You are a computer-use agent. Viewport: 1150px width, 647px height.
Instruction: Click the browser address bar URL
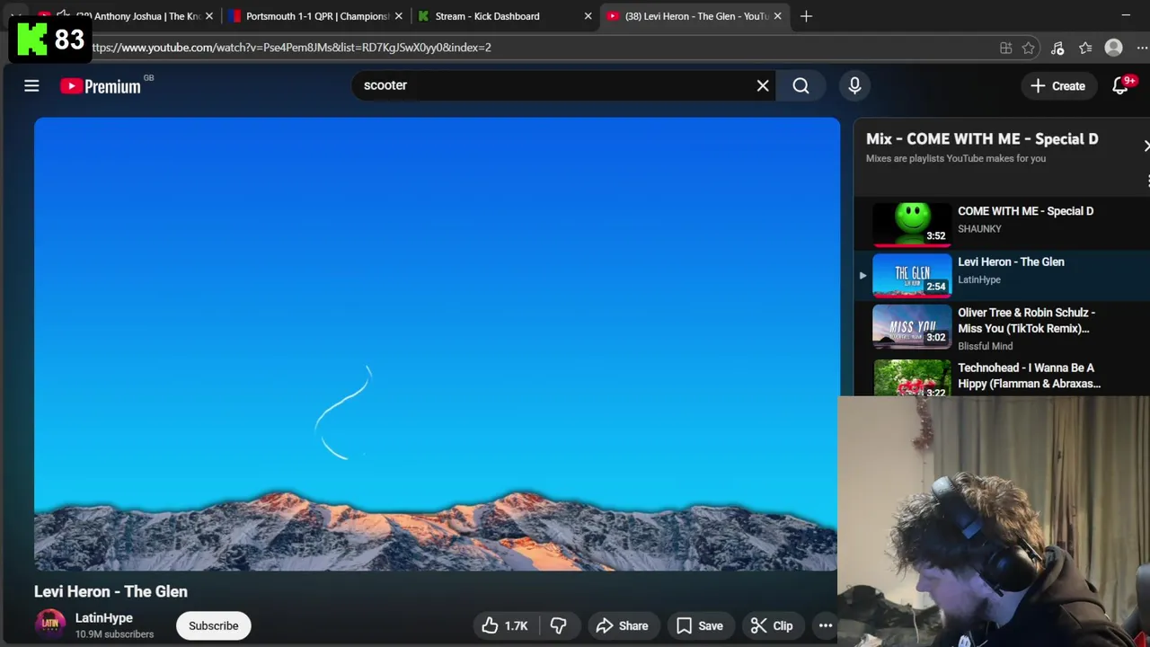pos(292,48)
